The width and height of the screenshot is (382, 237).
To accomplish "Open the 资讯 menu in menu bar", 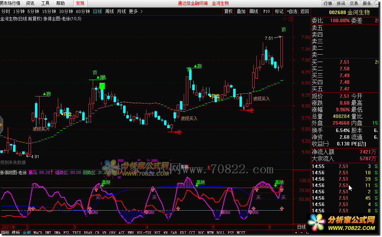I will pos(30,3).
